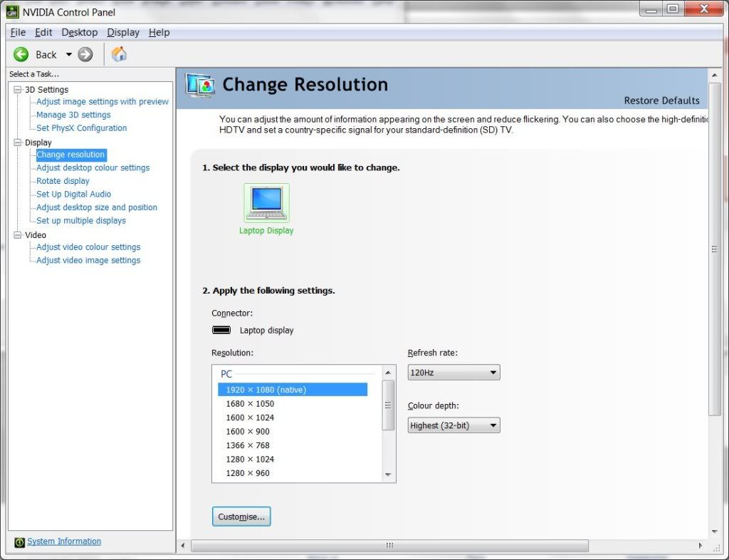Click the Restore Defaults link
Screen dimensions: 729x560
point(661,100)
